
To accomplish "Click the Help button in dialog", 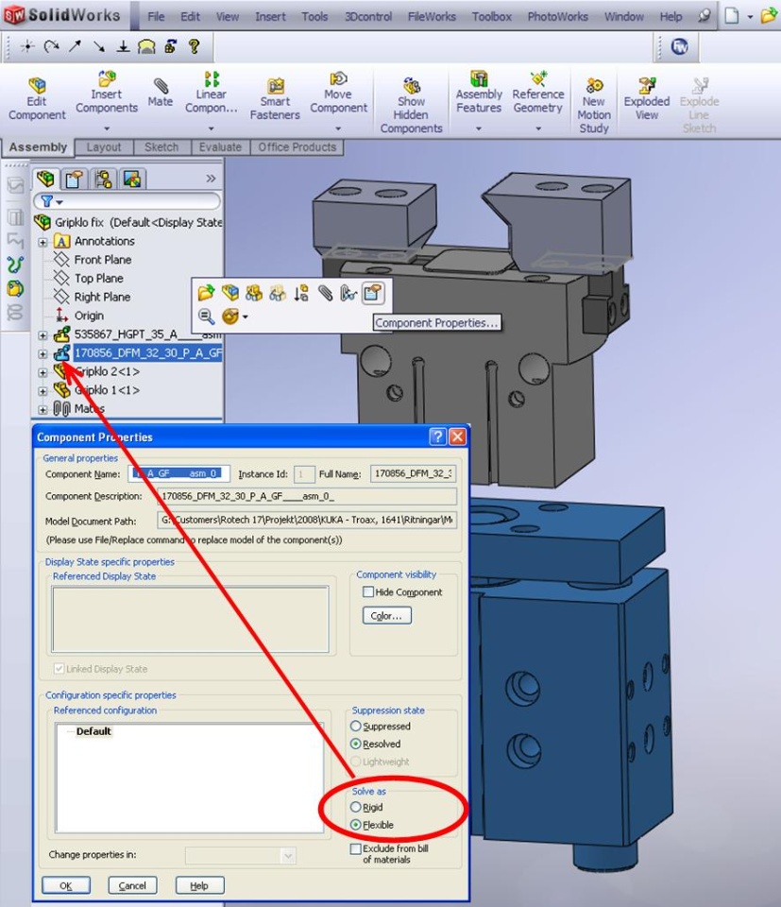I will [199, 885].
